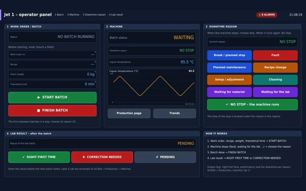Viewport: 306px width, 191px height.
Task: Choose Cleaning downtime reason
Action: tap(275, 80)
